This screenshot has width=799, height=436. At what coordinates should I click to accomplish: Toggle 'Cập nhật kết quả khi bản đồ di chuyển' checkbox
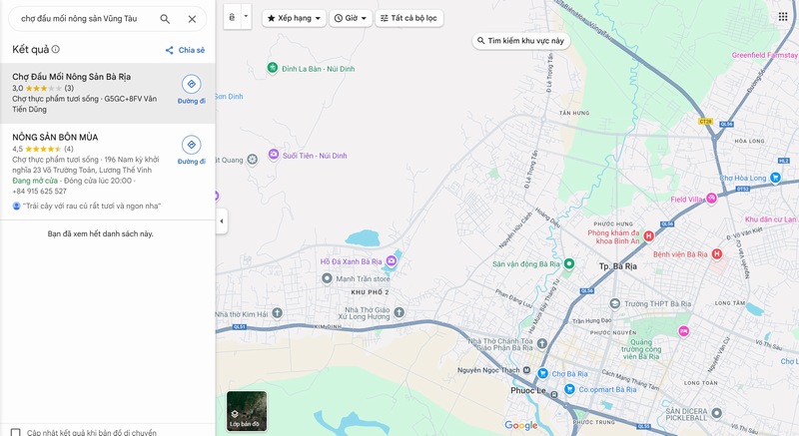(16, 432)
